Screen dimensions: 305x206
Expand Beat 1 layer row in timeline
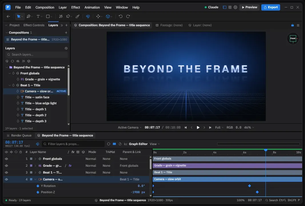click(35, 172)
